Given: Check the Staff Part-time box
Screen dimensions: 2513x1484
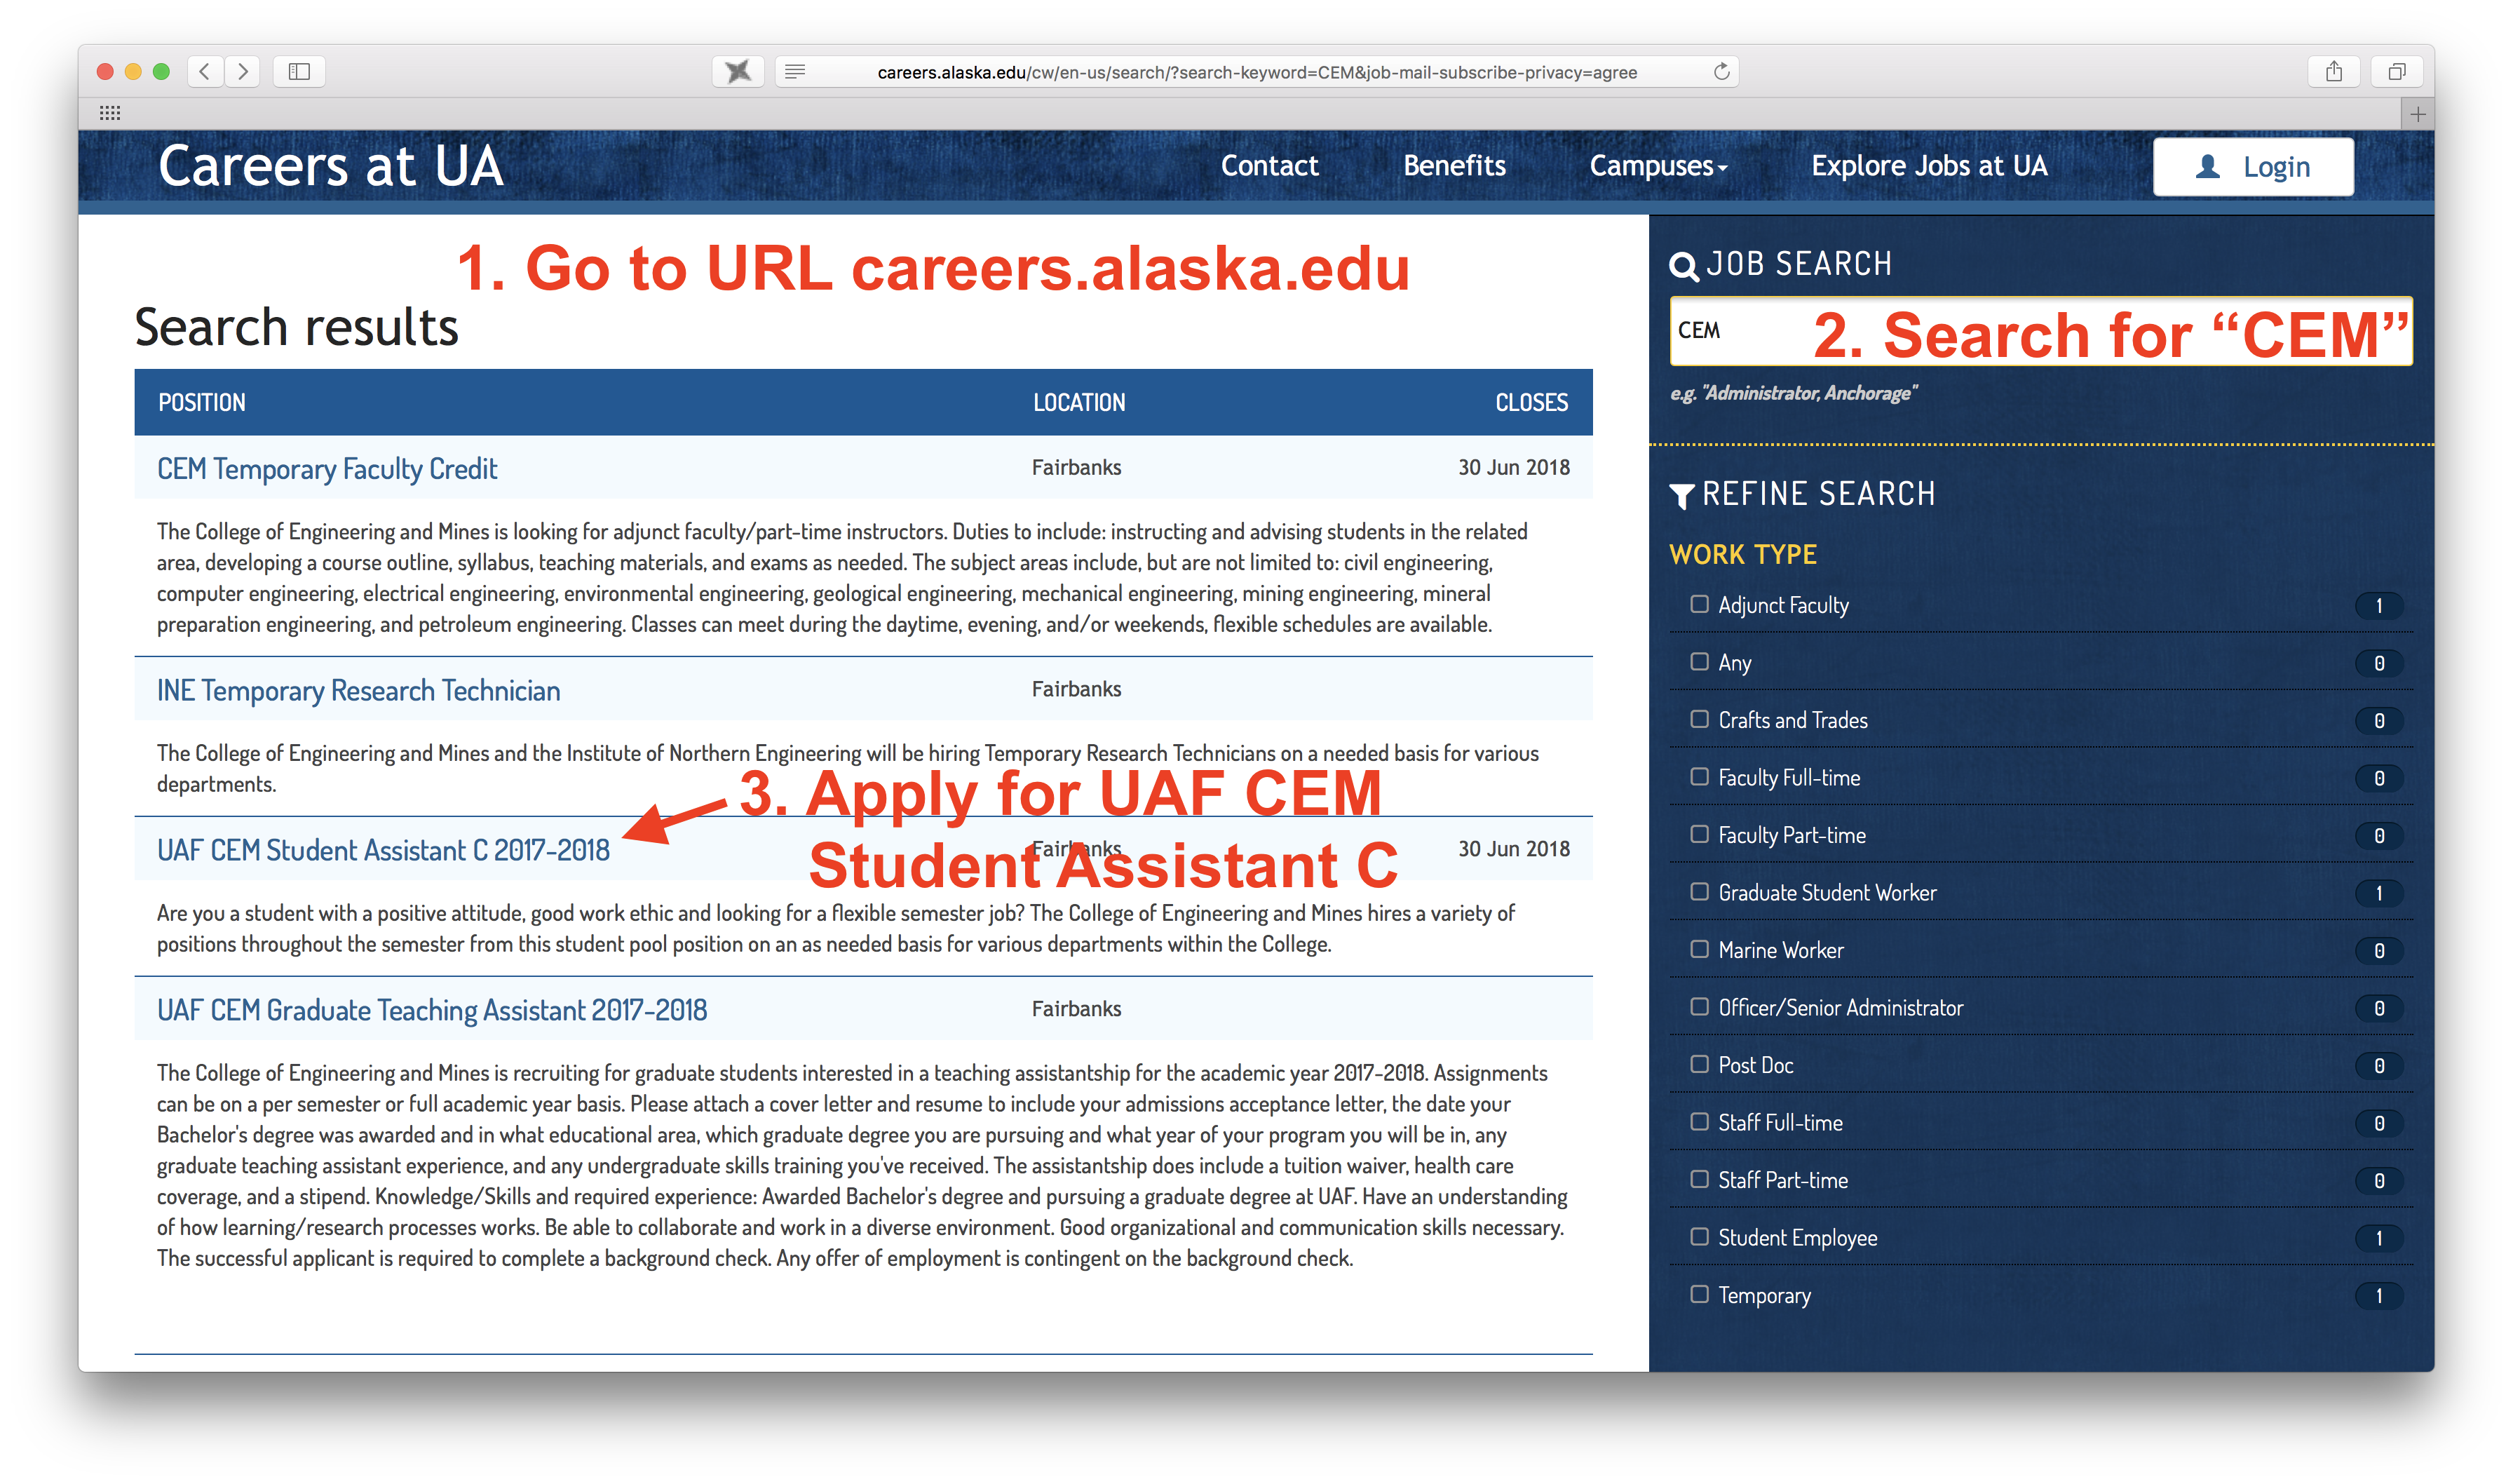Looking at the screenshot, I should pos(1698,1179).
